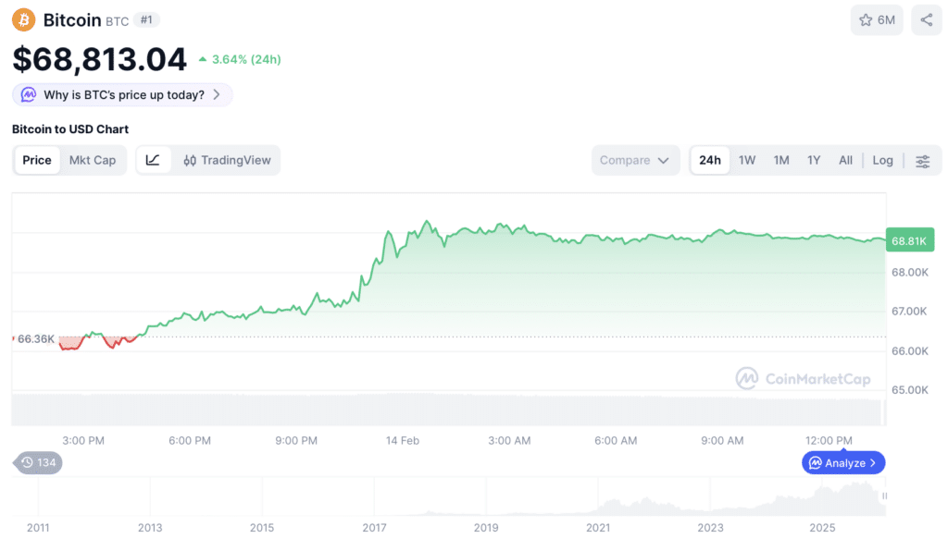Add Bitcoin to watchlist via star button
Image resolution: width=948 pixels, height=551 pixels.
point(877,20)
